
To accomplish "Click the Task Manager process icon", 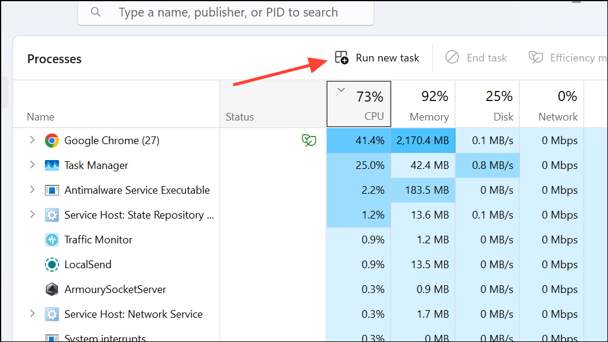I will [x=51, y=165].
